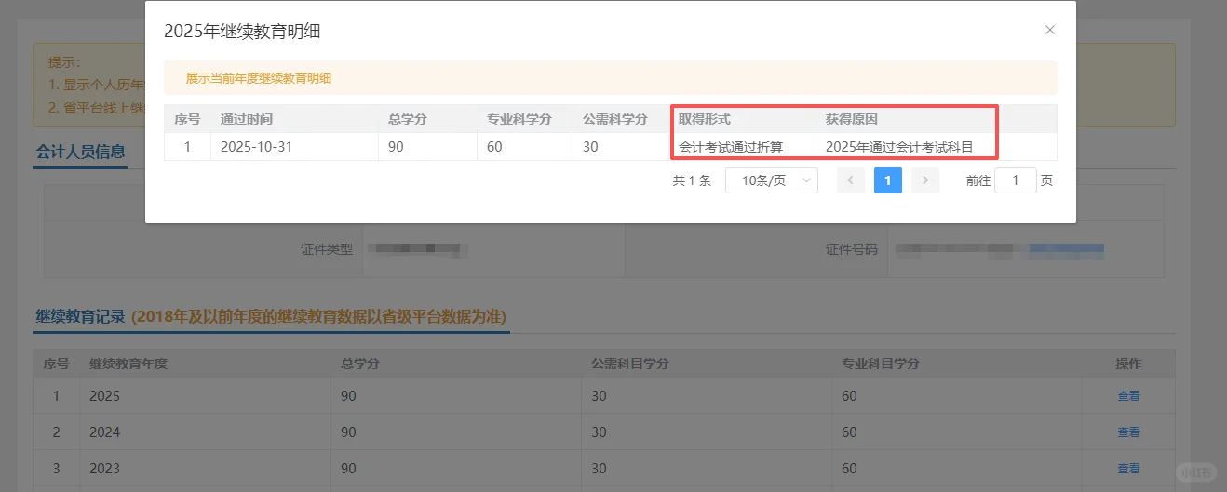This screenshot has width=1227, height=492.
Task: Click 查看 for the 2024 record
Action: coord(1128,432)
